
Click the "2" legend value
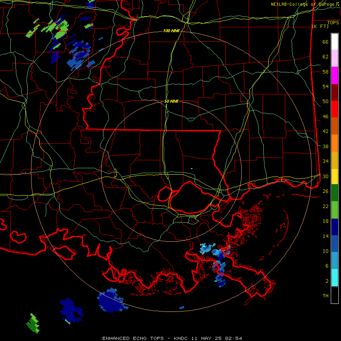click(327, 281)
